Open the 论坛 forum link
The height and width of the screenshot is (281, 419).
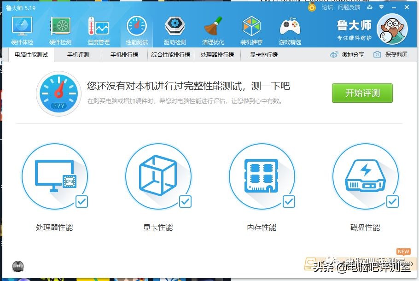click(x=328, y=7)
